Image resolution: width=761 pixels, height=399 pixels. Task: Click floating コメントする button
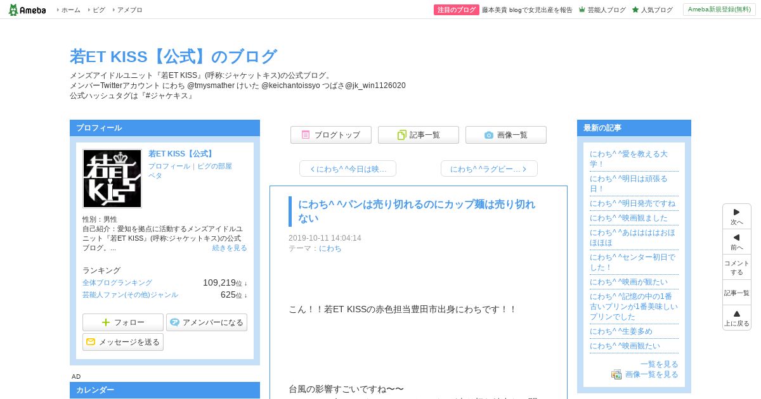point(737,267)
